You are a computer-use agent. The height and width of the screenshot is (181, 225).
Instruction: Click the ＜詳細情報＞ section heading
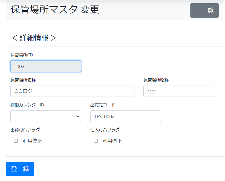click(34, 38)
